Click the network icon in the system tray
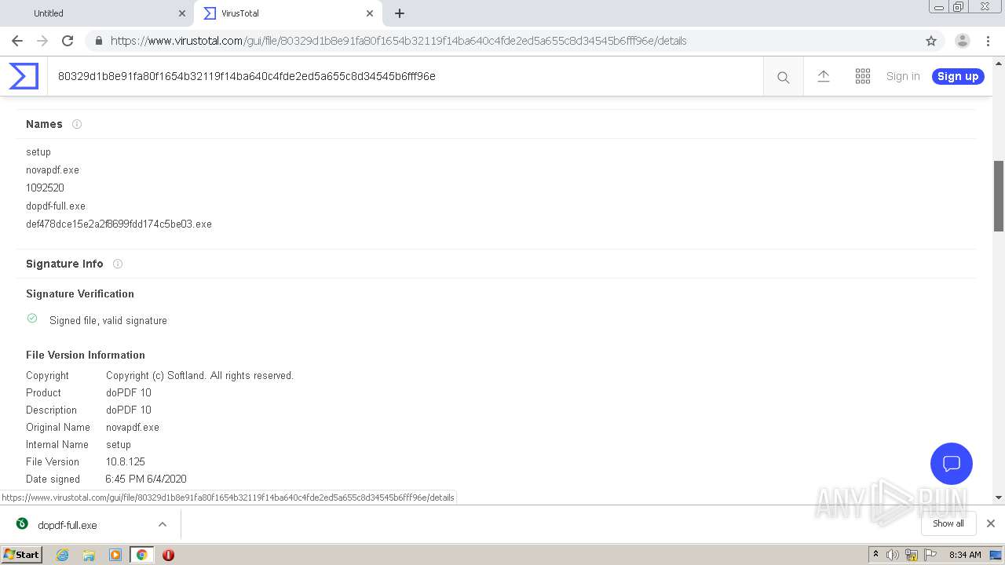1005x565 pixels. pyautogui.click(x=912, y=555)
